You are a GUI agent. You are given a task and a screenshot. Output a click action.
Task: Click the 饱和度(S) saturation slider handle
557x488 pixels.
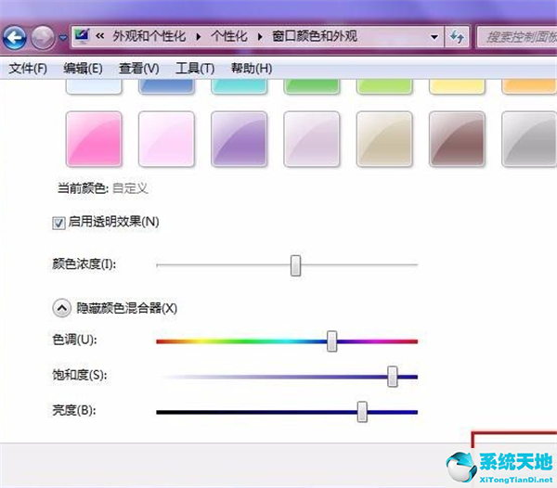[392, 377]
